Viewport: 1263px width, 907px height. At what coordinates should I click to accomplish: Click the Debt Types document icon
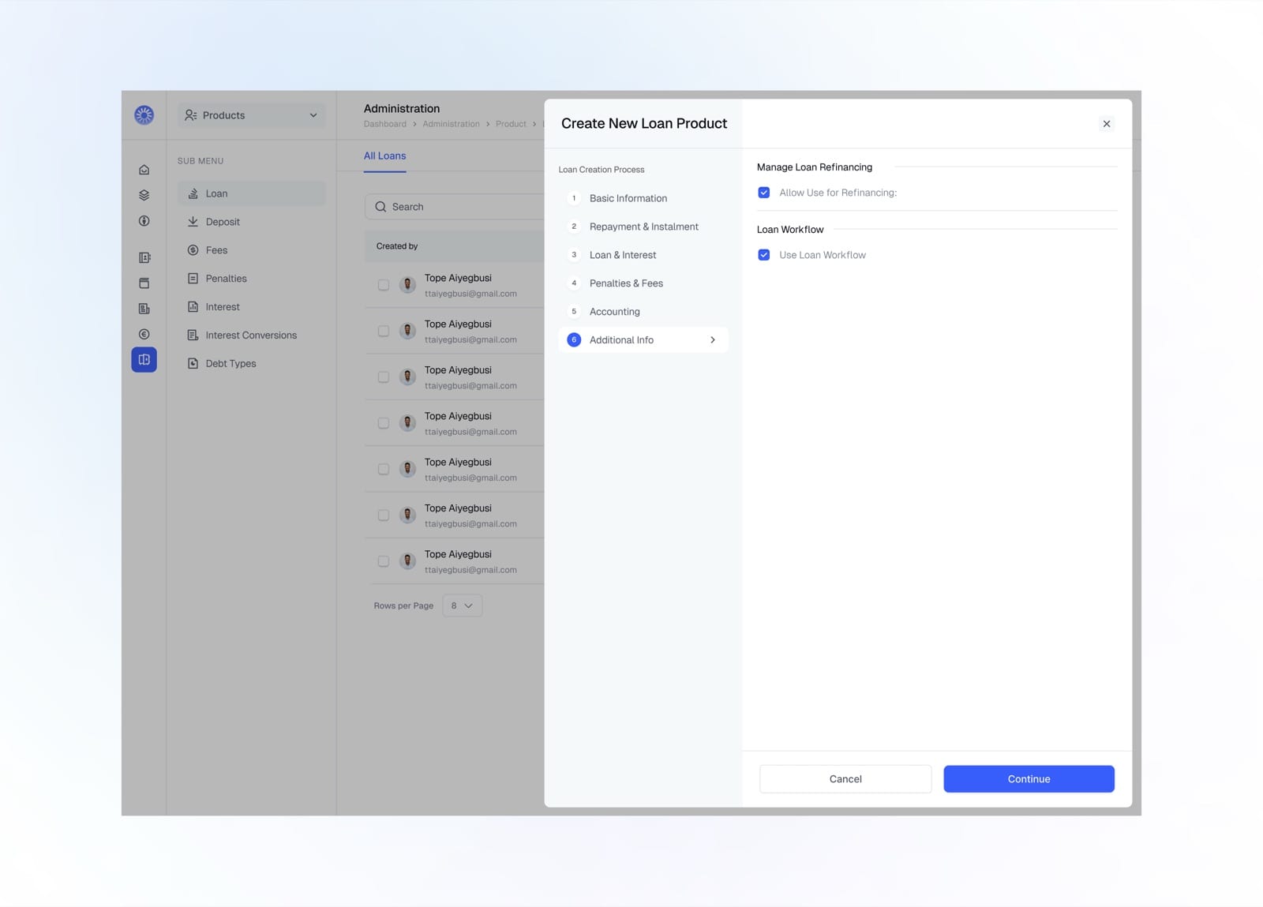click(193, 364)
